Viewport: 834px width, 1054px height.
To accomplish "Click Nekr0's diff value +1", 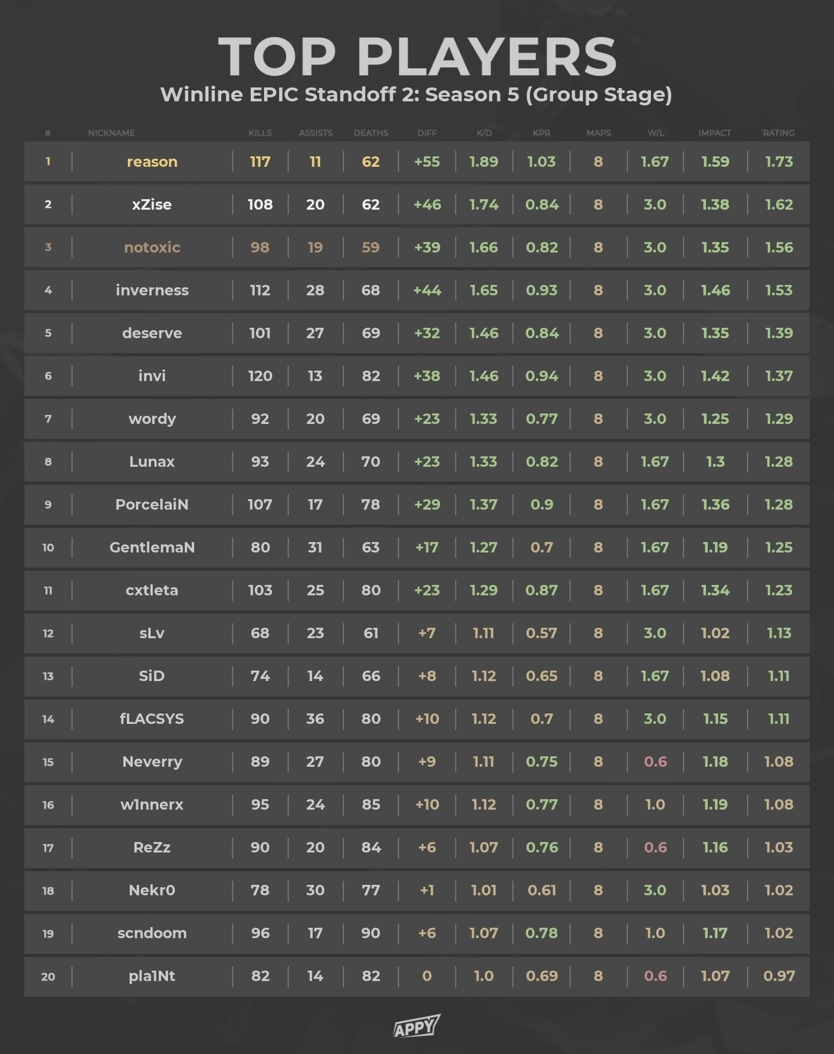I will click(x=427, y=890).
